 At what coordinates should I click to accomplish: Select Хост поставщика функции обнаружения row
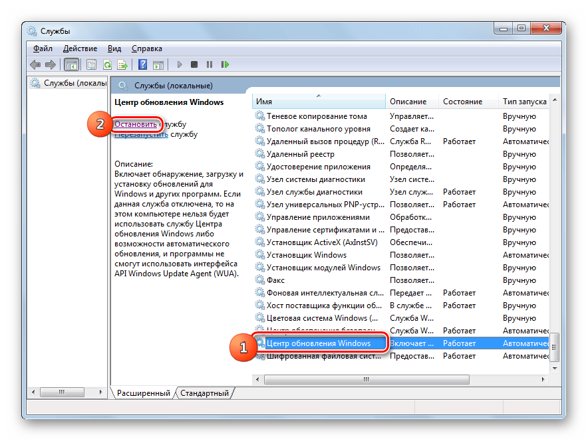coord(401,305)
